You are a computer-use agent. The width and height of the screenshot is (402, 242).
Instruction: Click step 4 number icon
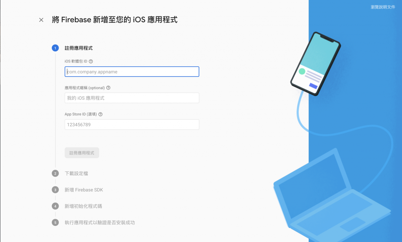(55, 206)
